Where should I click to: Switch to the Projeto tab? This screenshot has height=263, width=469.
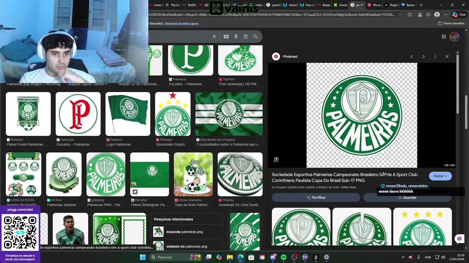click(x=391, y=5)
